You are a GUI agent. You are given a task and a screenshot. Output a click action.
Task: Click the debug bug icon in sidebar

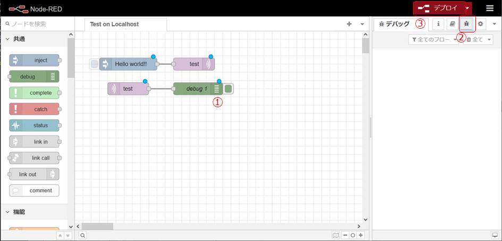466,24
